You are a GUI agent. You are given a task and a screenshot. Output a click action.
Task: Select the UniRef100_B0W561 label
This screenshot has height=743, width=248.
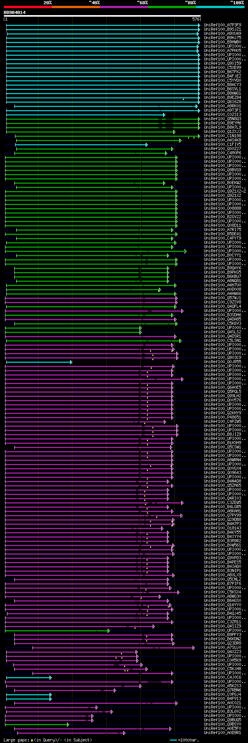(x=222, y=545)
